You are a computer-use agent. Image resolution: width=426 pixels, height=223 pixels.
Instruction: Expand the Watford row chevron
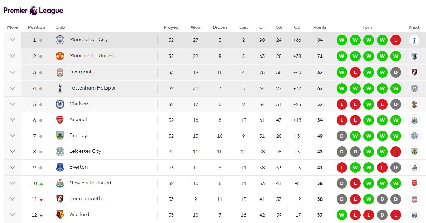(12, 215)
